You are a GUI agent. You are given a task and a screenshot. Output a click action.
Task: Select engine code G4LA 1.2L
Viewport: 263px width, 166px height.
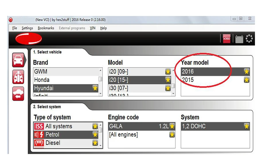pos(142,126)
